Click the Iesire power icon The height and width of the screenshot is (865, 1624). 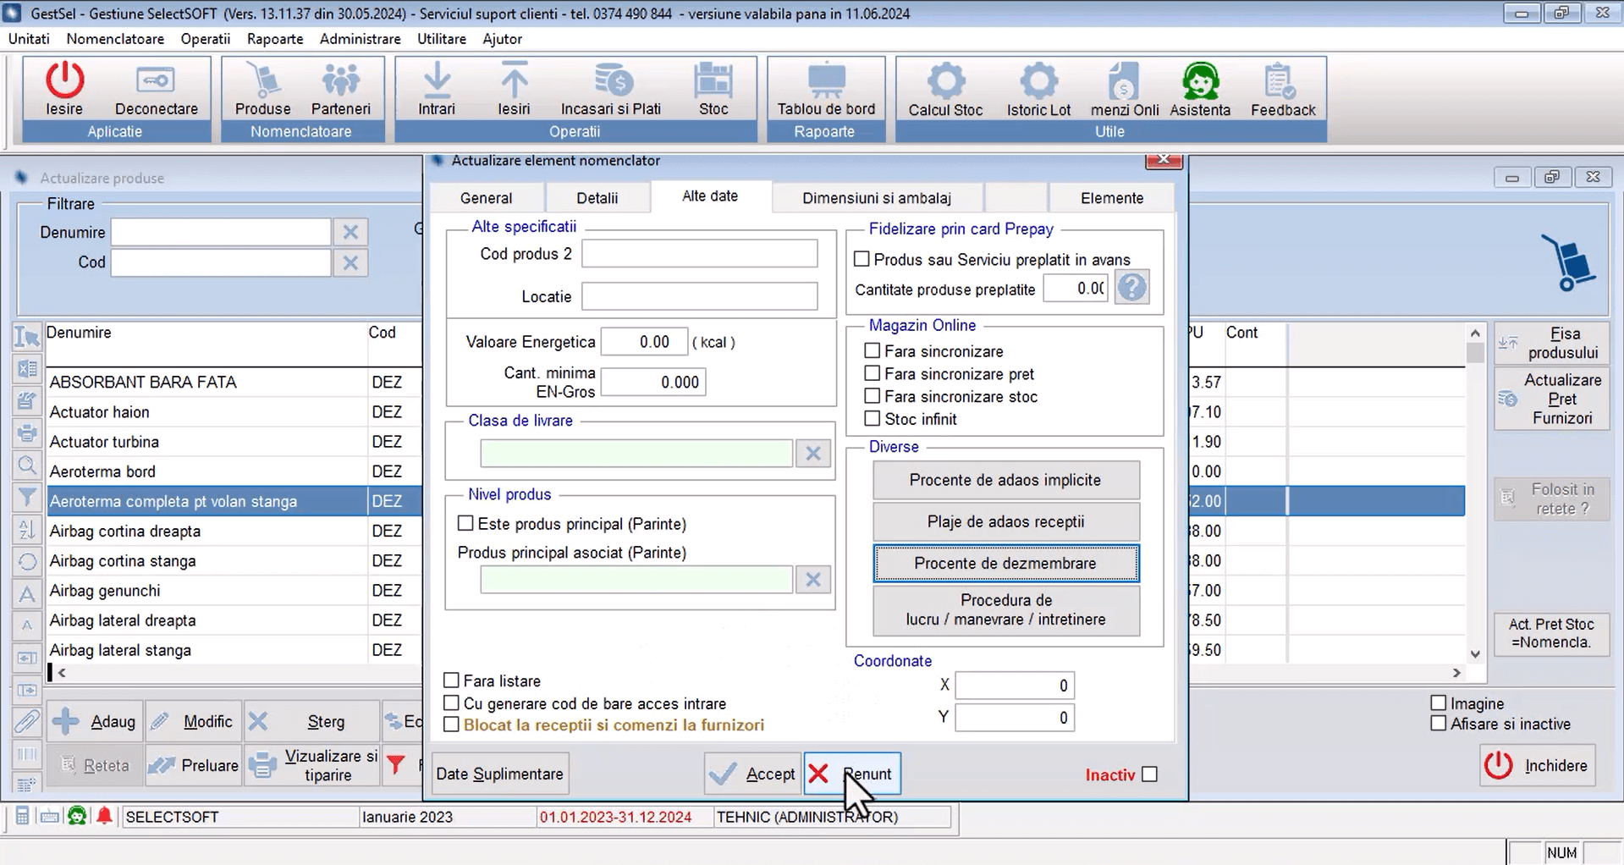[64, 82]
